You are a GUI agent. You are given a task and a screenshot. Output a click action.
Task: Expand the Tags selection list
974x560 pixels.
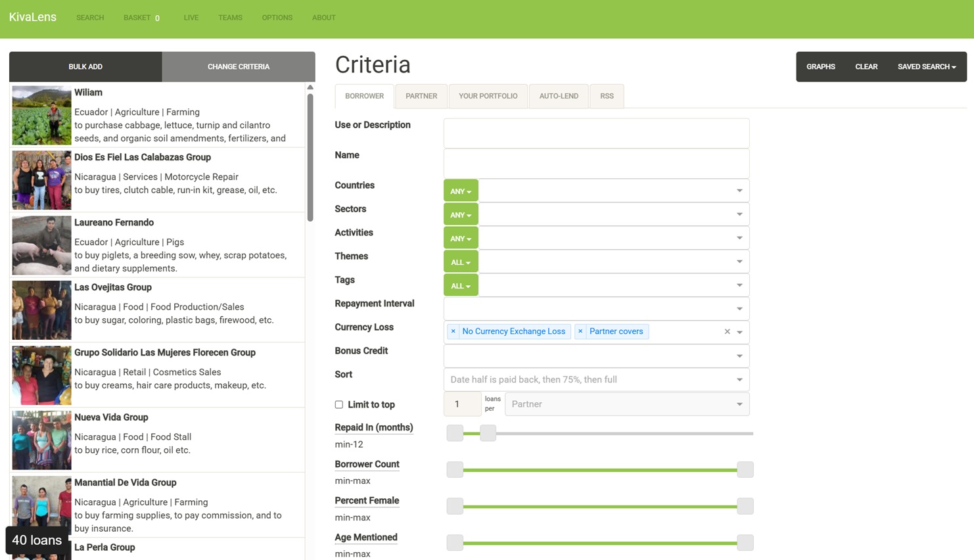[x=739, y=285]
